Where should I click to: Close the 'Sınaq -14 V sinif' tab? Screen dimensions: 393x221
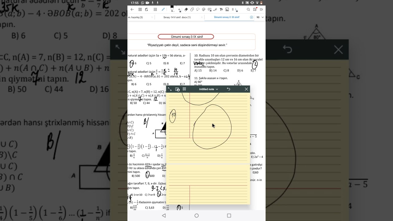(x=202, y=17)
